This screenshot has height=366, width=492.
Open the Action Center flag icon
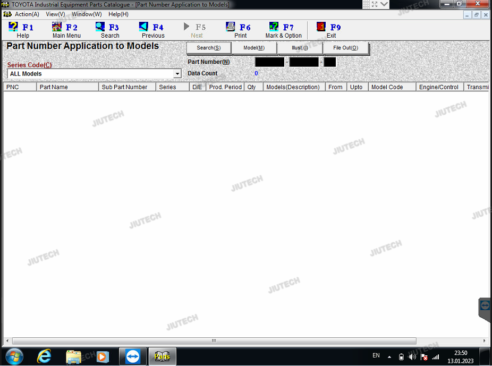[x=424, y=357]
